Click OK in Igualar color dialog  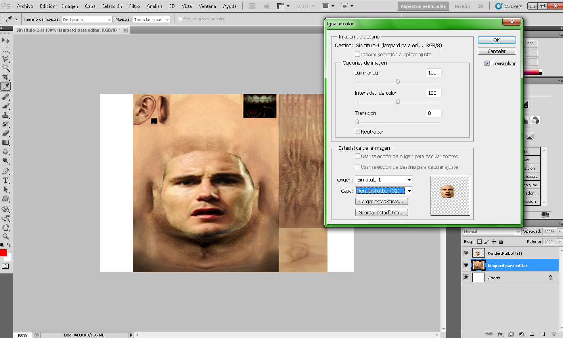pyautogui.click(x=497, y=40)
